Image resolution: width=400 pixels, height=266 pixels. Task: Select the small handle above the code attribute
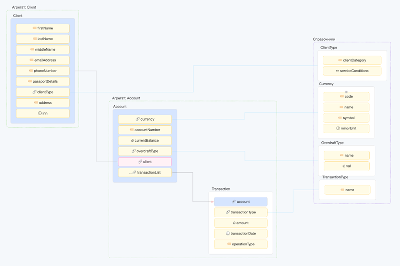point(347,92)
